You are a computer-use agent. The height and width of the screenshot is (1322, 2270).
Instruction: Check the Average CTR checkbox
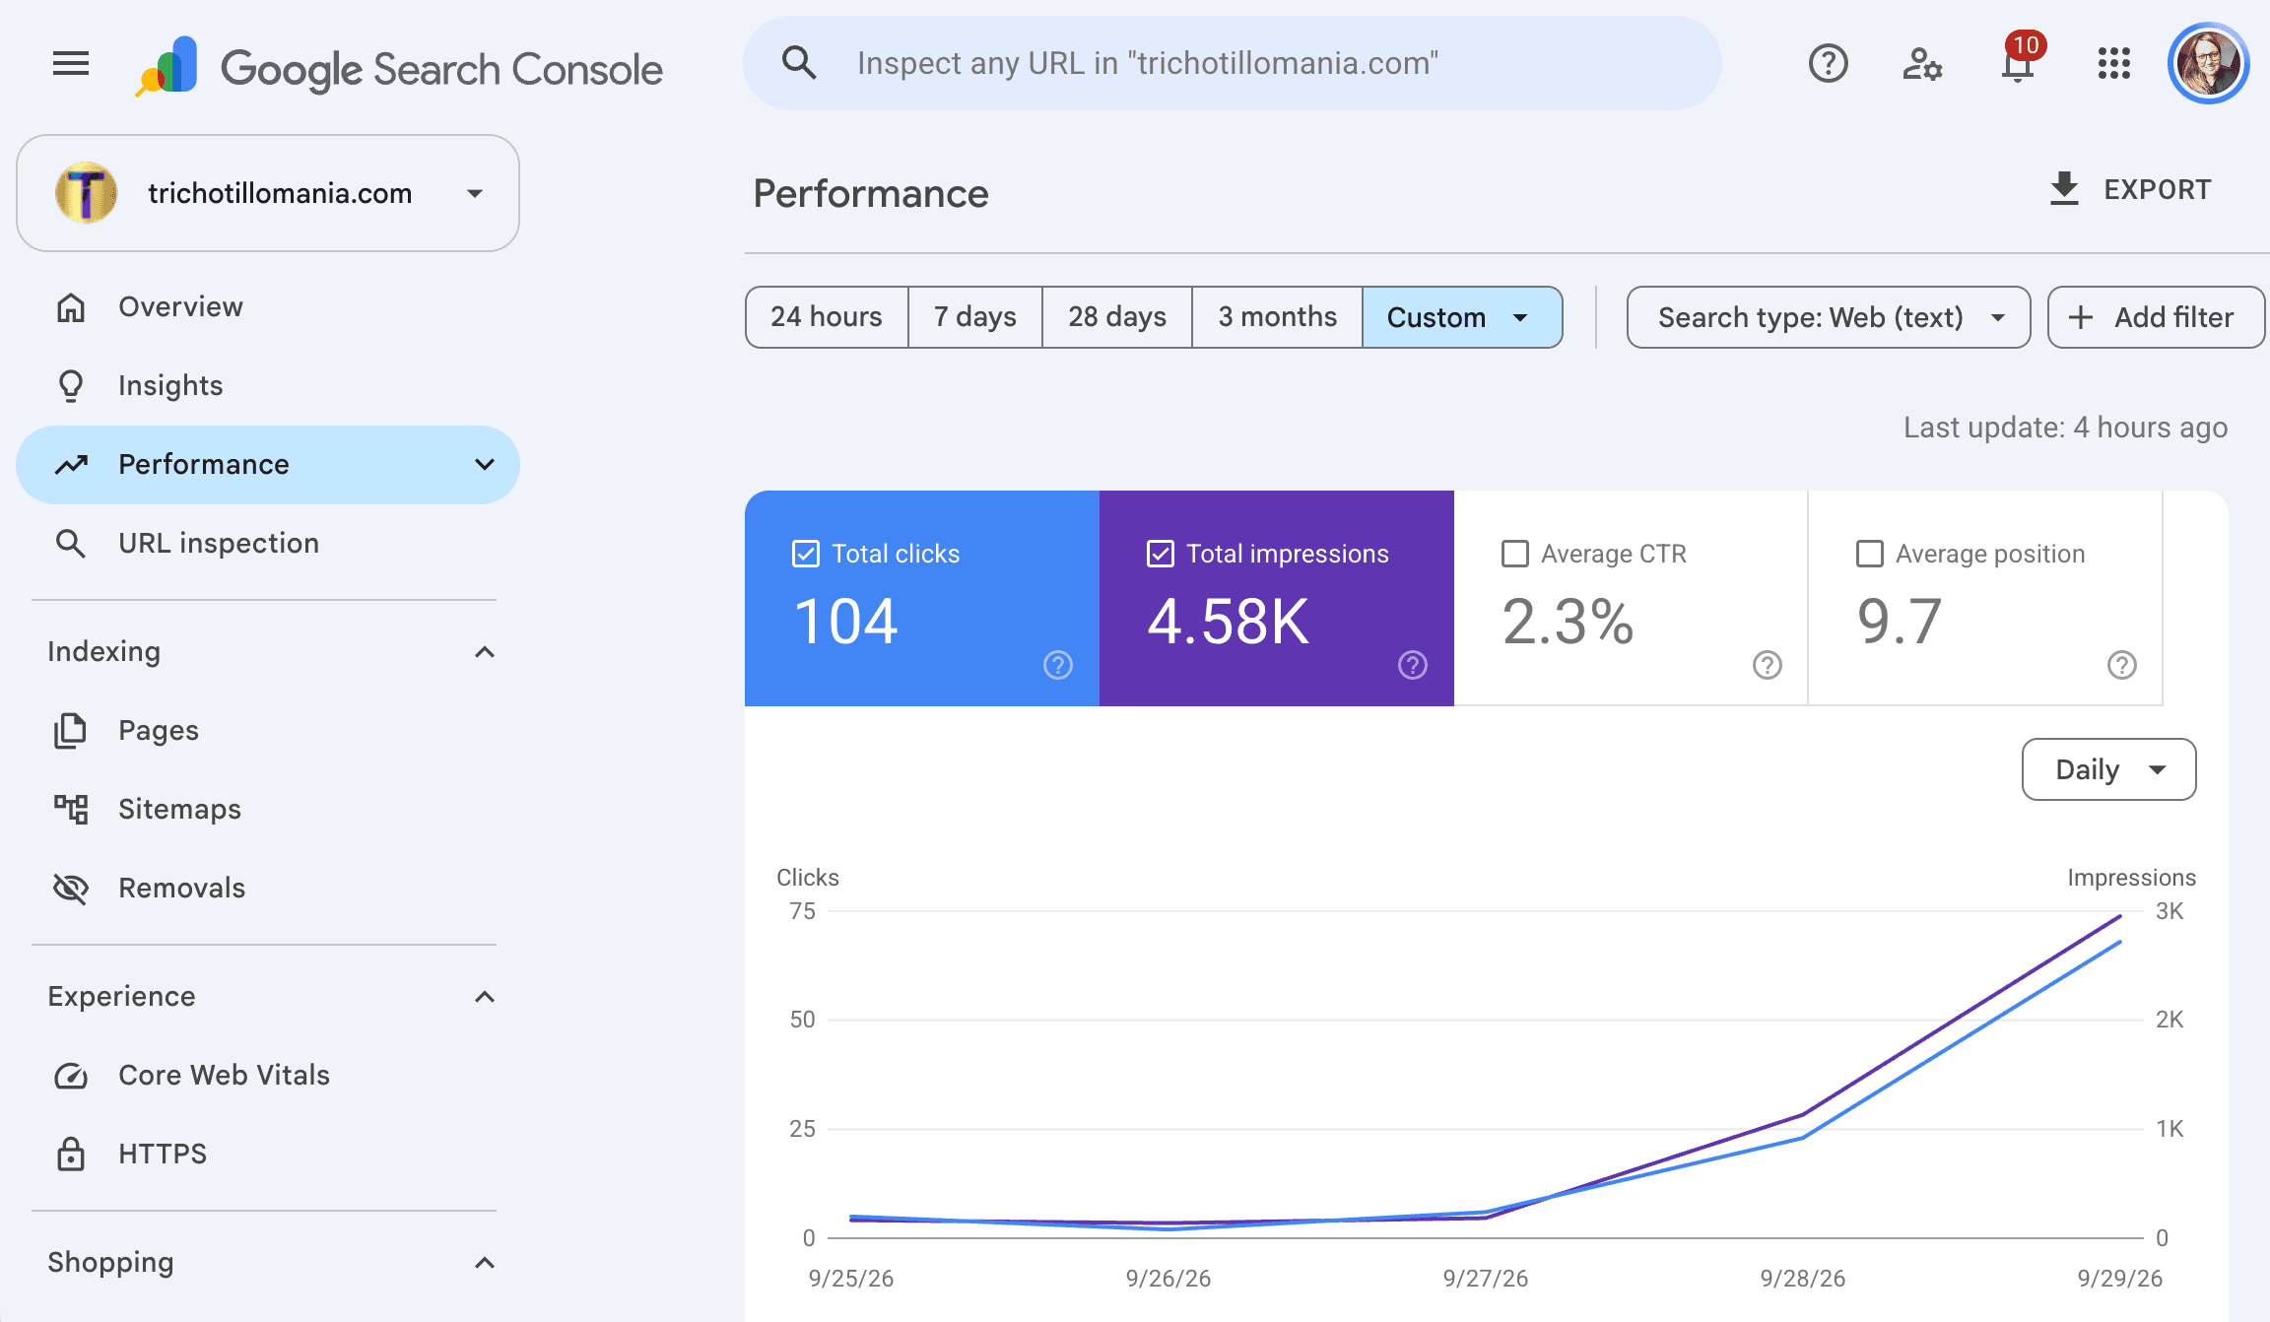click(x=1515, y=554)
